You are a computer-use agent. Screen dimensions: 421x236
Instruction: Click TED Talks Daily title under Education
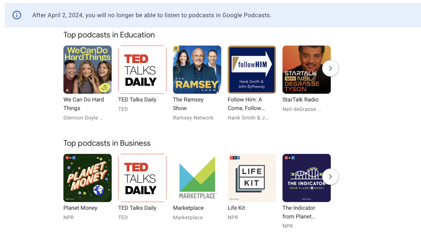pyautogui.click(x=137, y=100)
